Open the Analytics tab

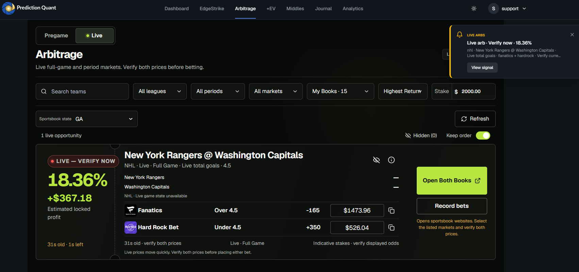click(x=353, y=8)
